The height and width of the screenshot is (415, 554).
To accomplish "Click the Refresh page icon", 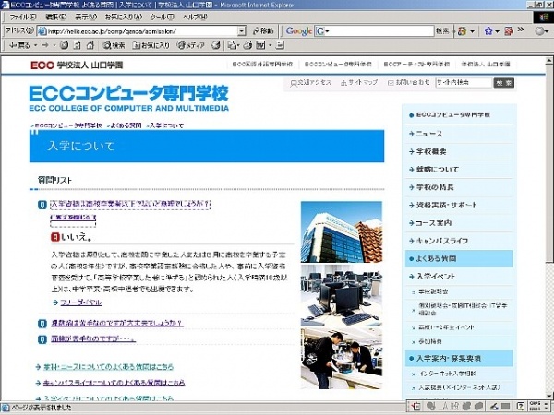I will click(x=77, y=45).
